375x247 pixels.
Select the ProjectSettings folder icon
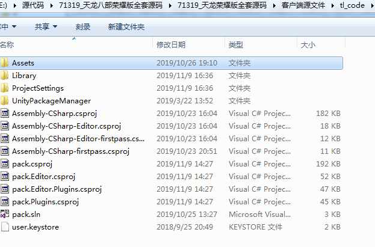[5, 88]
